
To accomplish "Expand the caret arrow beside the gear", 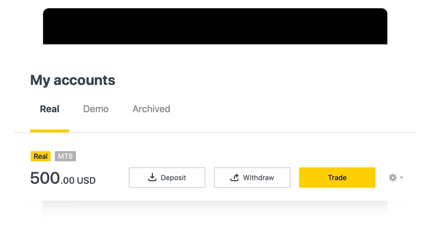I will [x=402, y=178].
